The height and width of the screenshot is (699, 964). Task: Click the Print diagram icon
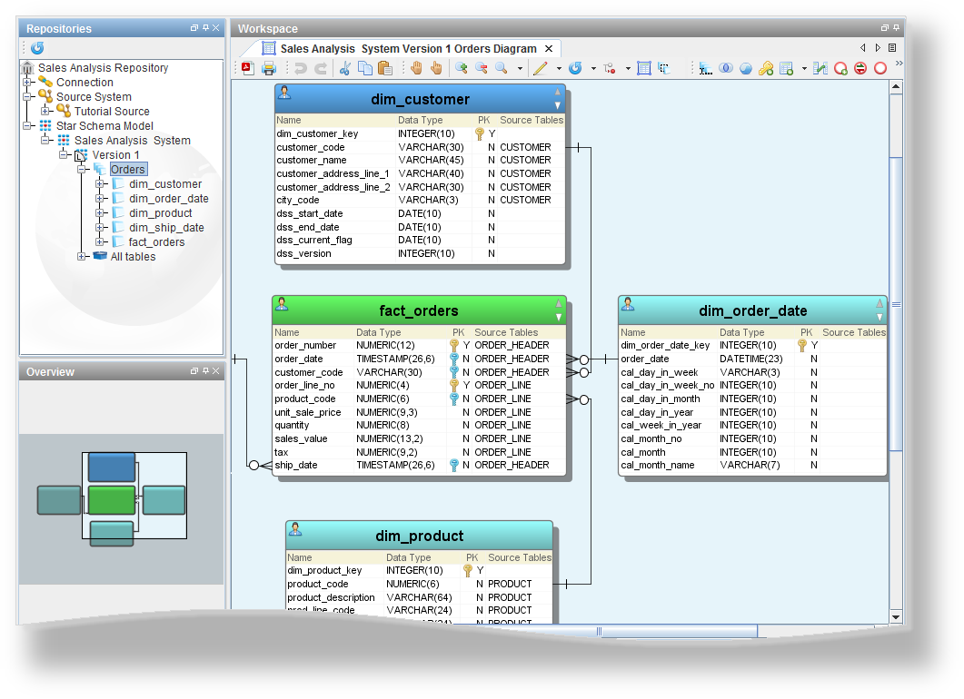(268, 68)
